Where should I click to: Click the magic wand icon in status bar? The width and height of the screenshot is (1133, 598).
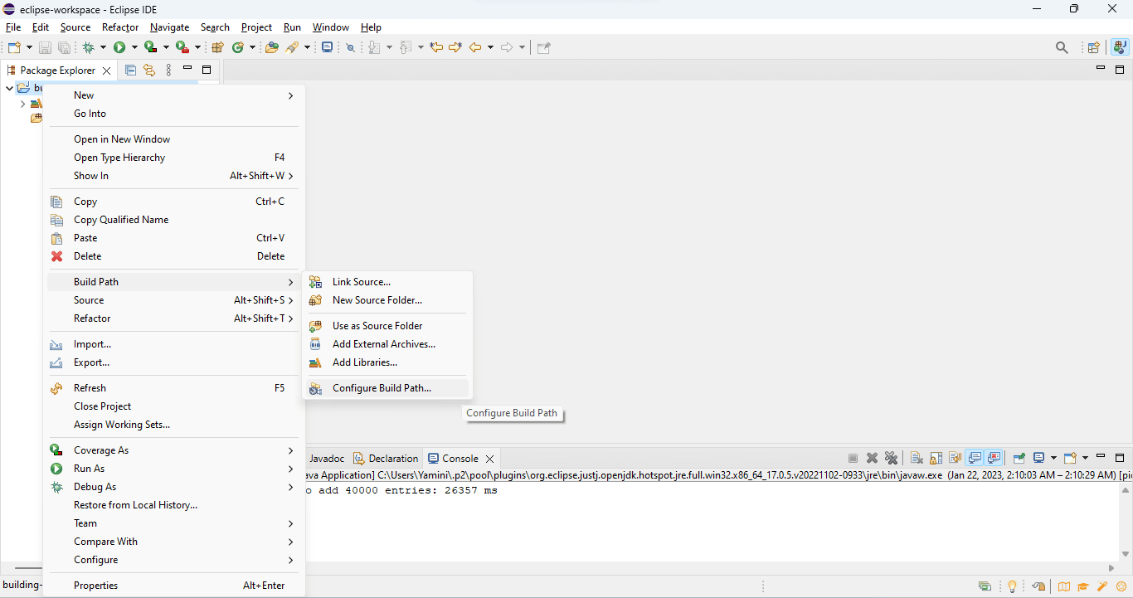[x=1102, y=586]
